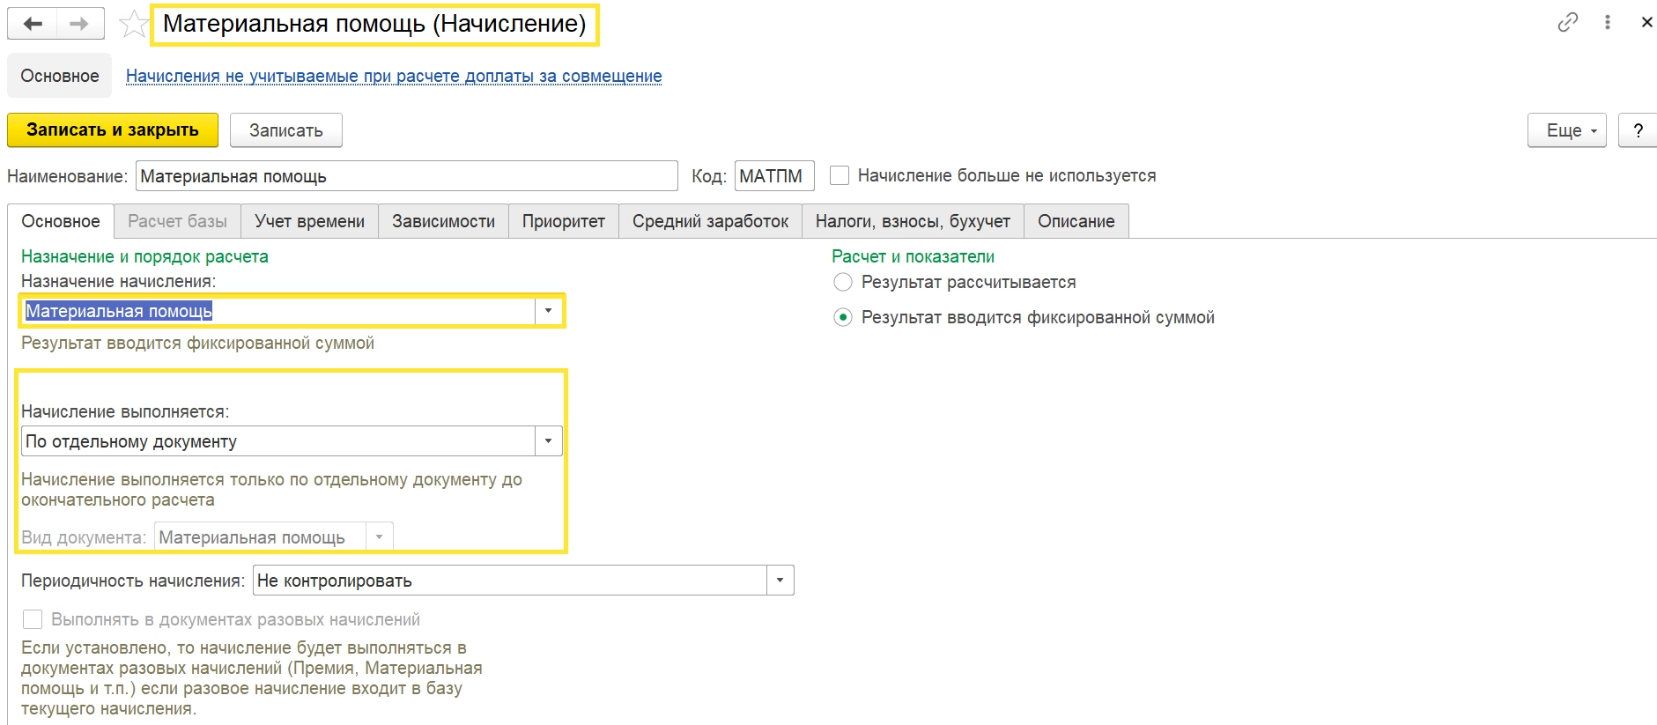Click the copy link chain icon

[1567, 22]
